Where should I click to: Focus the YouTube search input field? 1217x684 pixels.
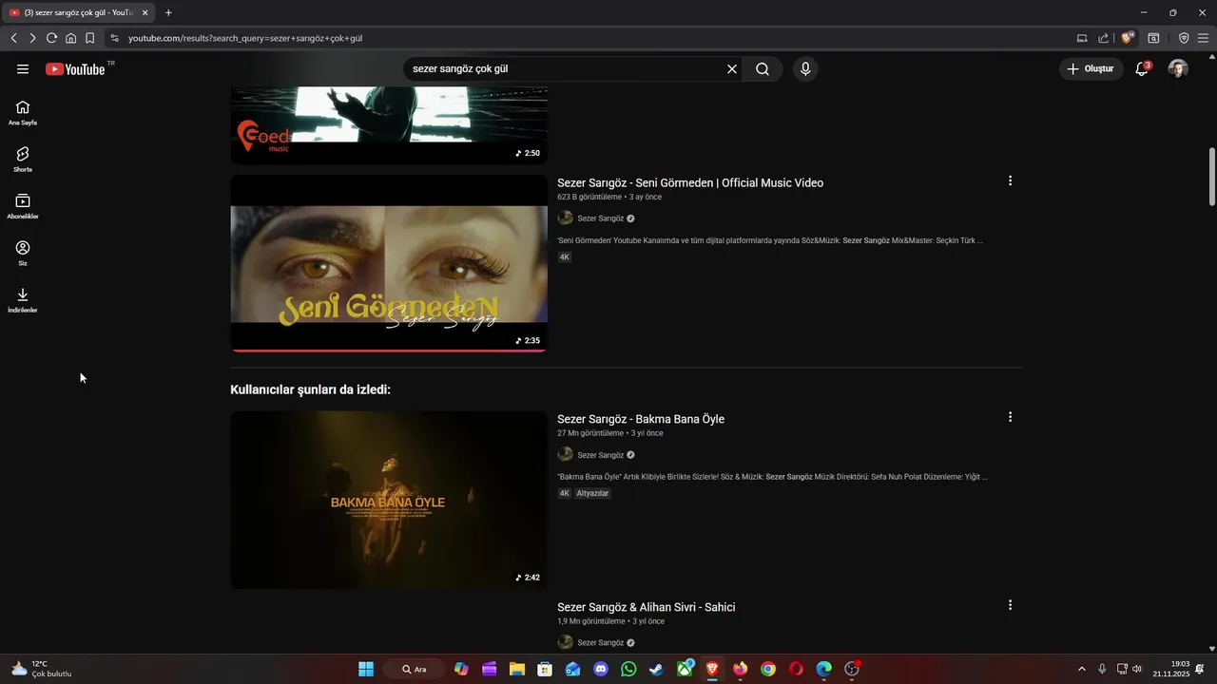(566, 69)
